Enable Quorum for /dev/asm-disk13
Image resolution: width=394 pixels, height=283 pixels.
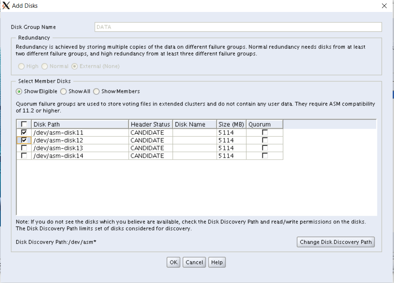click(x=265, y=148)
